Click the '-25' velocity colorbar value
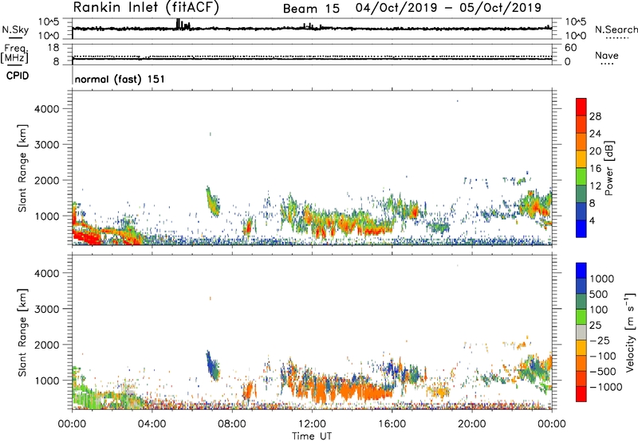This screenshot has height=441, width=638. 600,340
